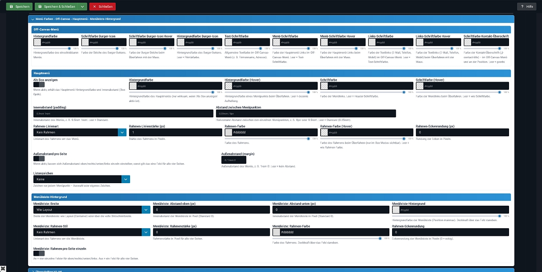Open the Hilfe help button

pyautogui.click(x=528, y=7)
